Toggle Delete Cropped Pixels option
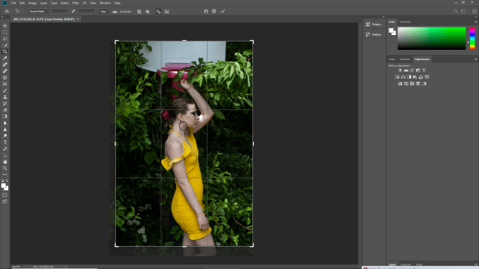 click(x=158, y=12)
